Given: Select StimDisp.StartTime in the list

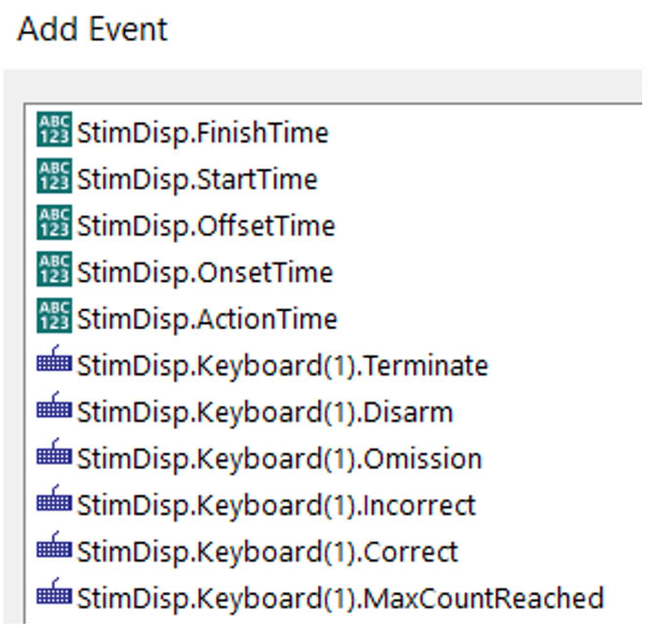Looking at the screenshot, I should click(196, 180).
